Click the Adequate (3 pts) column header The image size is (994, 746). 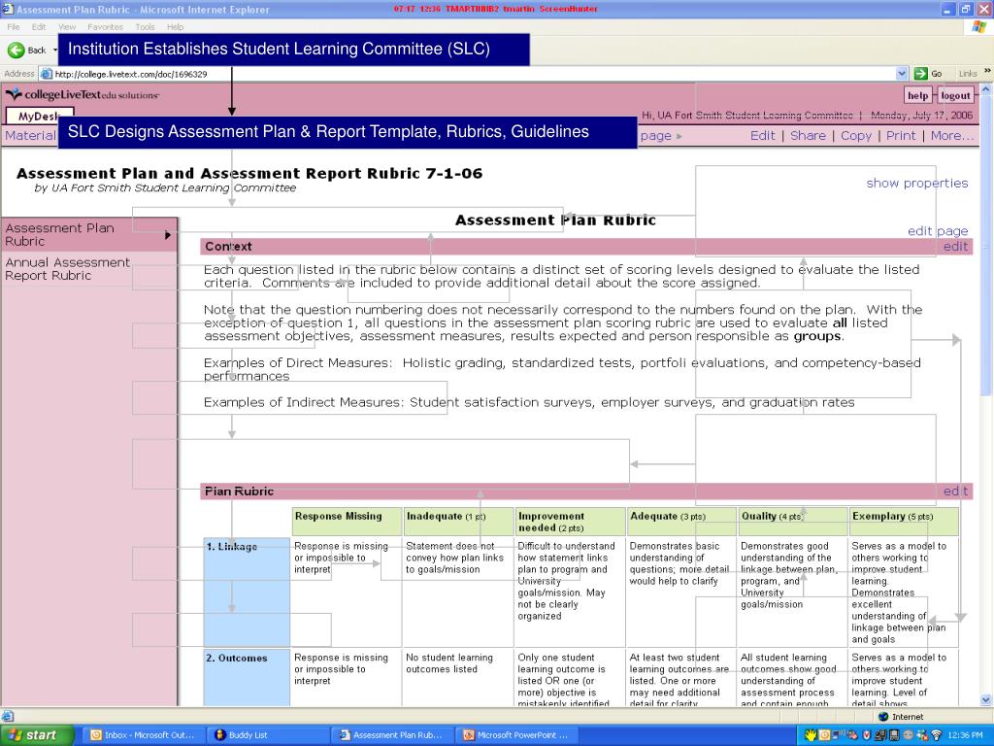click(x=682, y=522)
